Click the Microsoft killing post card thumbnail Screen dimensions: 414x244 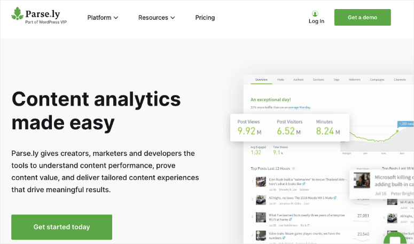[x=362, y=180]
